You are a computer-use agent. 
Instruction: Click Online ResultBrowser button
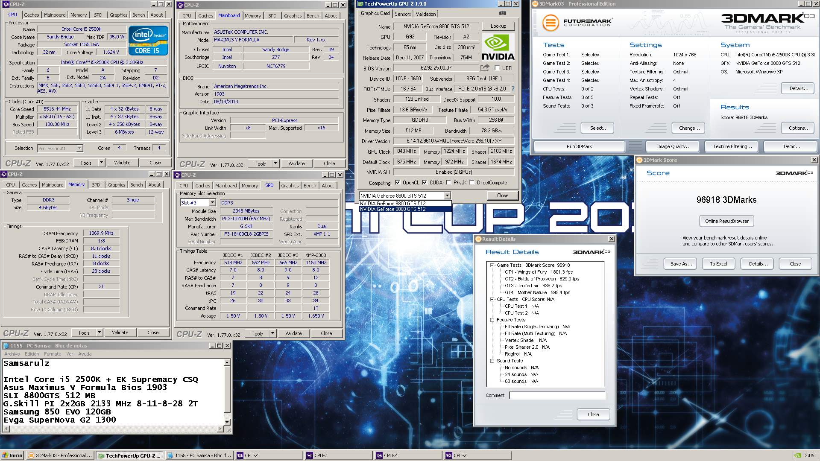point(726,221)
